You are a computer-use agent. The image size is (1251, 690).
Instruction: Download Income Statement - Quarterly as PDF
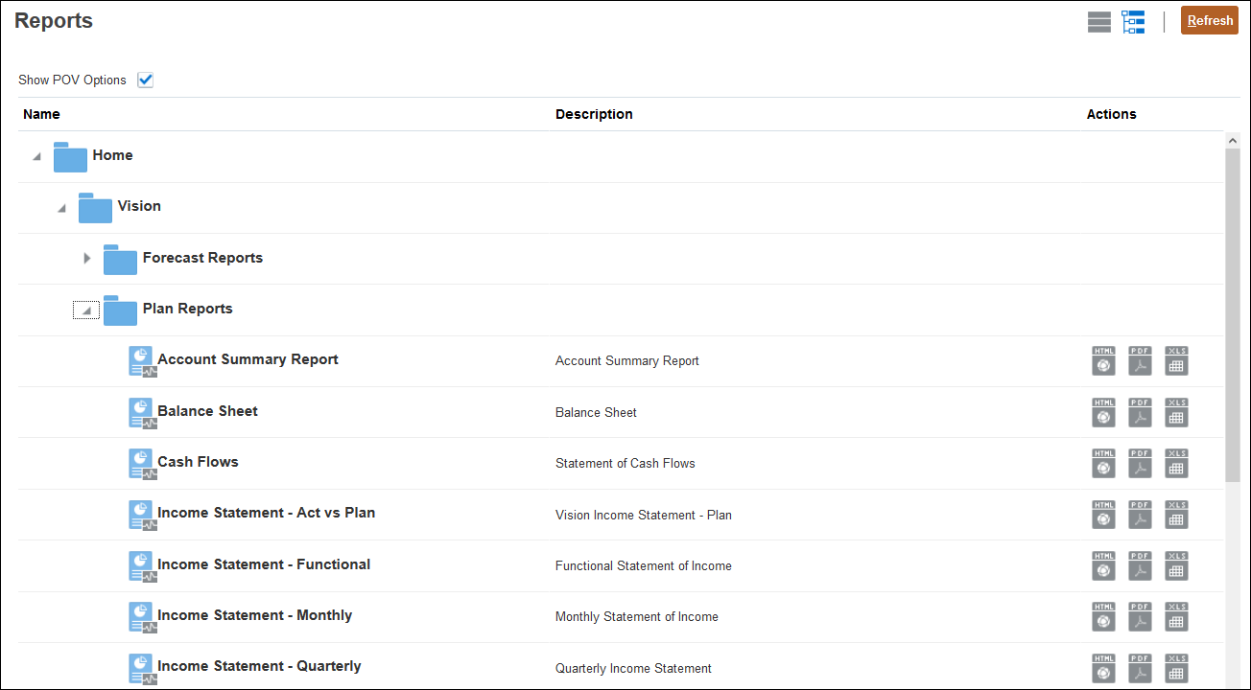click(1140, 669)
